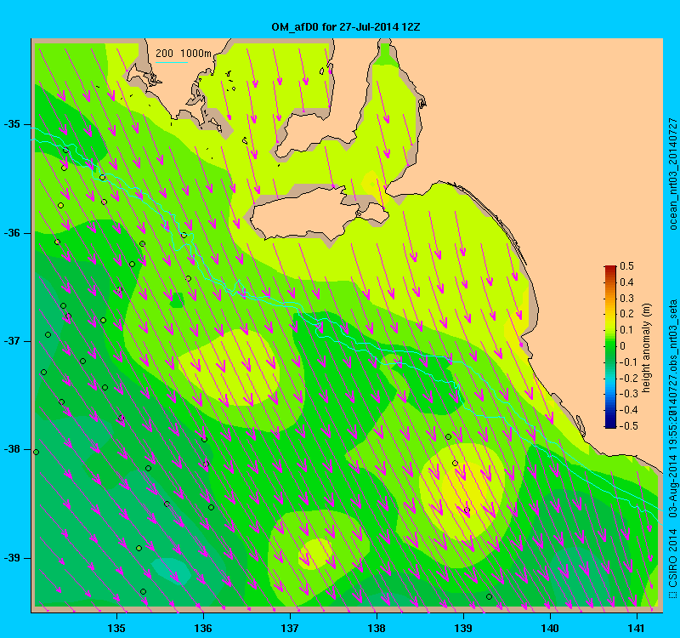Click the 136 longitude axis label
The width and height of the screenshot is (680, 638).
tap(203, 629)
